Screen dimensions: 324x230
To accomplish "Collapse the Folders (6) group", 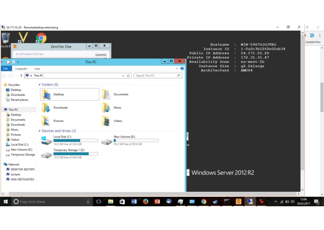I will click(40, 85).
